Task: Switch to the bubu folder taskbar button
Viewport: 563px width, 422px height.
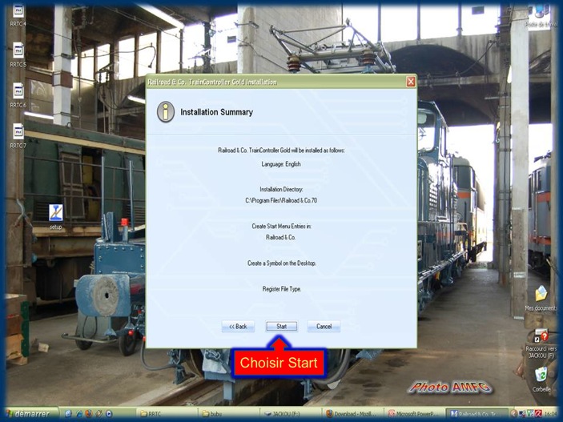Action: [229, 414]
